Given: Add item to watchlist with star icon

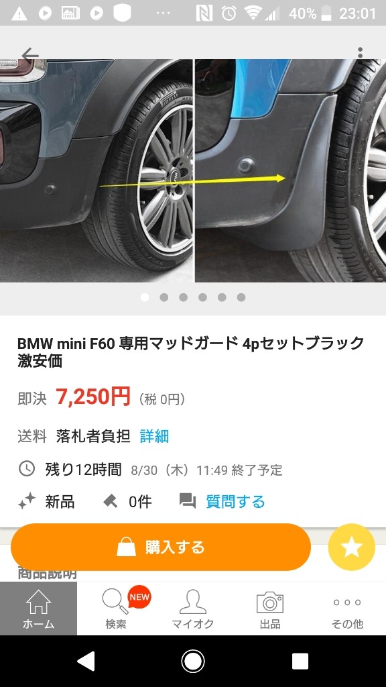Looking at the screenshot, I should pos(351,547).
